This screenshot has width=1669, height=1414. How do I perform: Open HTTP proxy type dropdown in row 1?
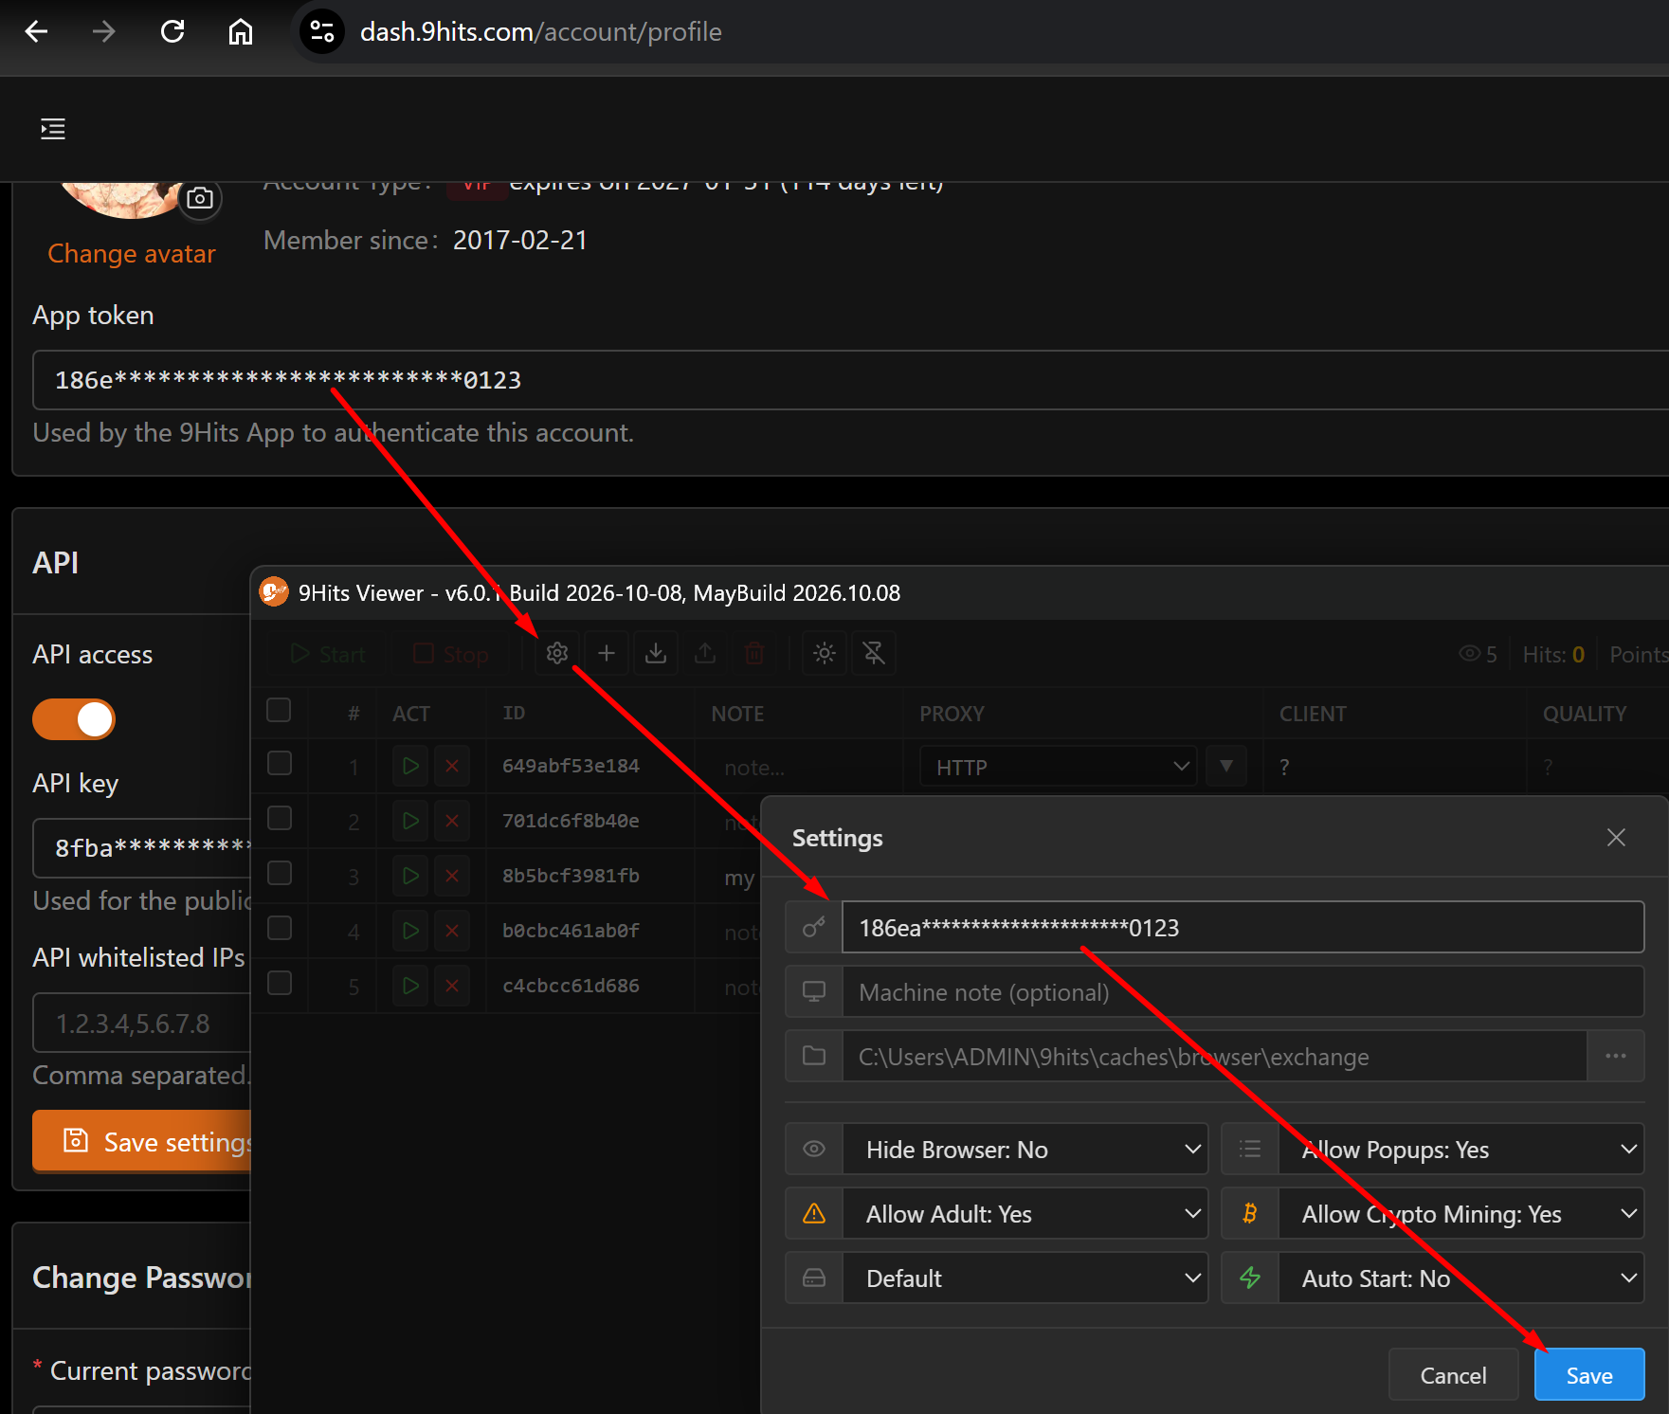pos(1059,767)
